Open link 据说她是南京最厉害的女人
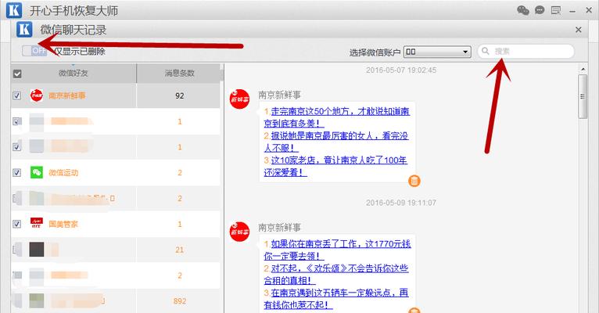The width and height of the screenshot is (599, 313). pos(336,142)
